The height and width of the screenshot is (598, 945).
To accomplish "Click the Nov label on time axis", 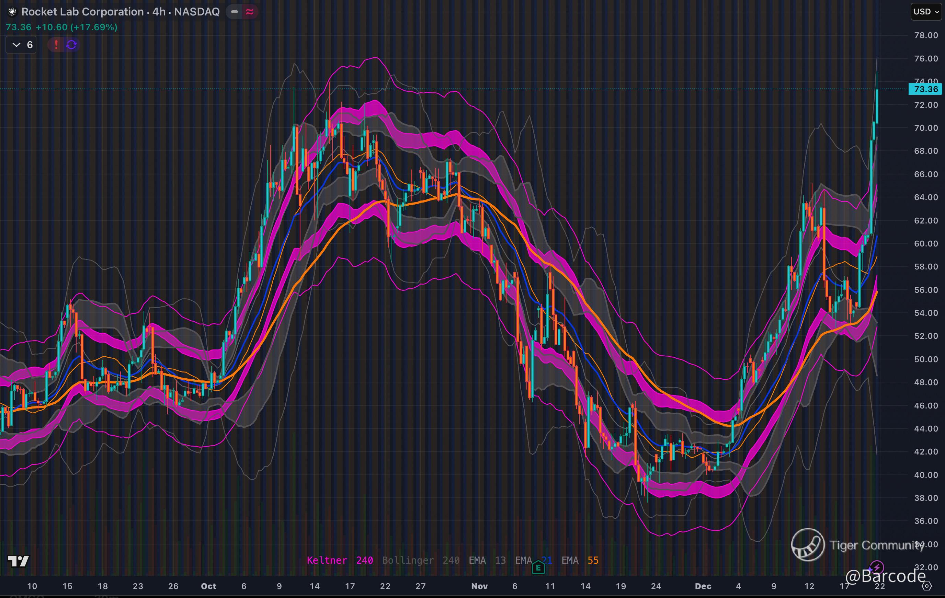I will [x=479, y=586].
